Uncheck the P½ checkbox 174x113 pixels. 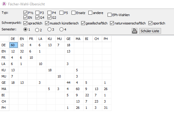(25, 13)
